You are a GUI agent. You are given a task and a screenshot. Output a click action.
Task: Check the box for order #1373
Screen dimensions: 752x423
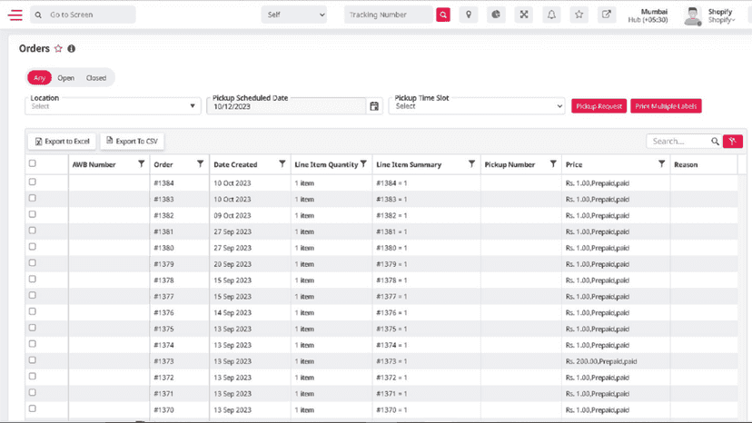click(x=32, y=360)
